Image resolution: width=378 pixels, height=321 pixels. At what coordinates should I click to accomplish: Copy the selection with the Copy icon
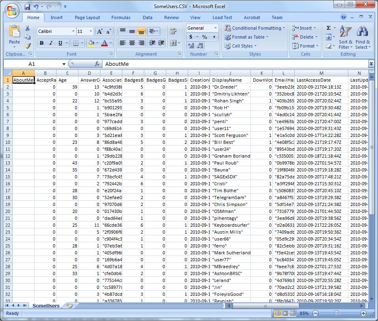[28, 37]
